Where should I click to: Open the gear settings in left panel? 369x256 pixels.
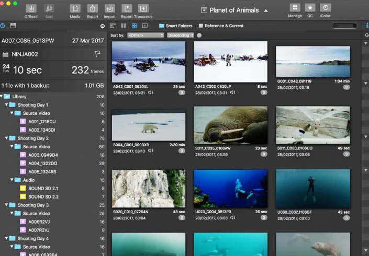coord(103,26)
